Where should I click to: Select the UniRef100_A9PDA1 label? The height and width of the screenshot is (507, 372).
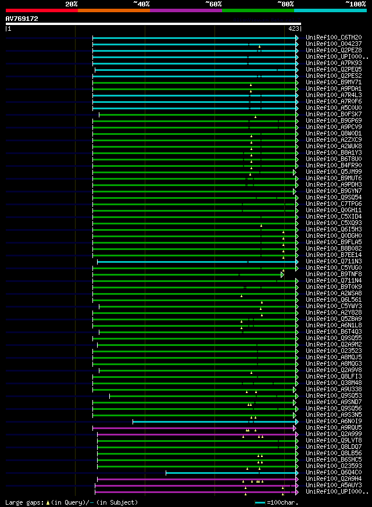pos(334,88)
